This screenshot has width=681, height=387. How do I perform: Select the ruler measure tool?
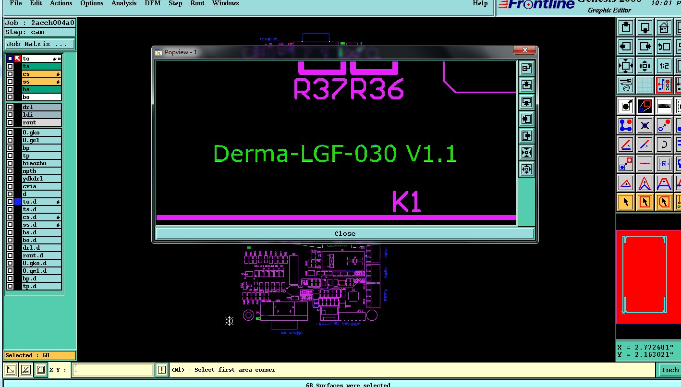(x=664, y=106)
